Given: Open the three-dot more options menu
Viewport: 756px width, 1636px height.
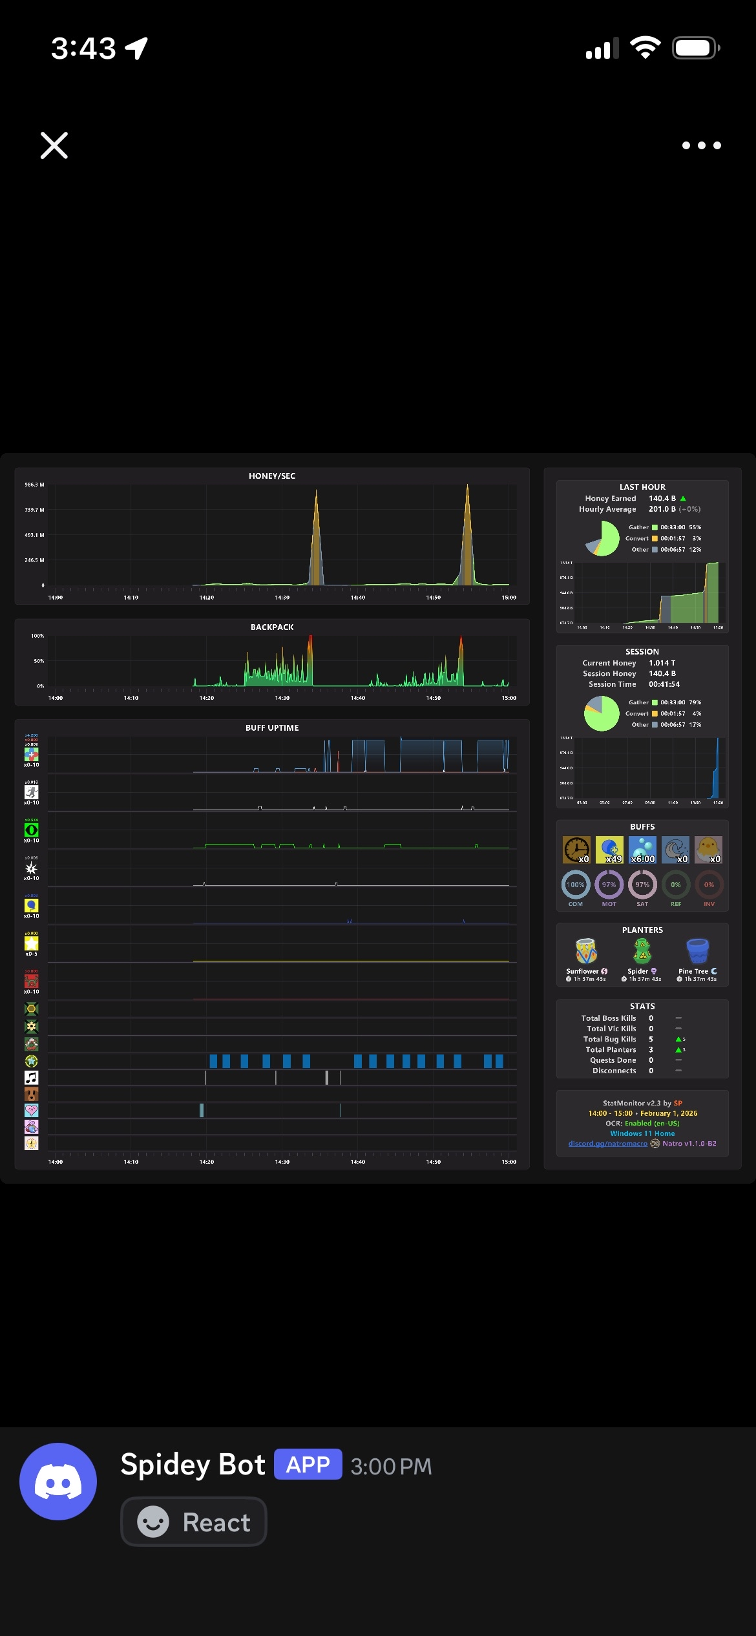Looking at the screenshot, I should point(701,145).
